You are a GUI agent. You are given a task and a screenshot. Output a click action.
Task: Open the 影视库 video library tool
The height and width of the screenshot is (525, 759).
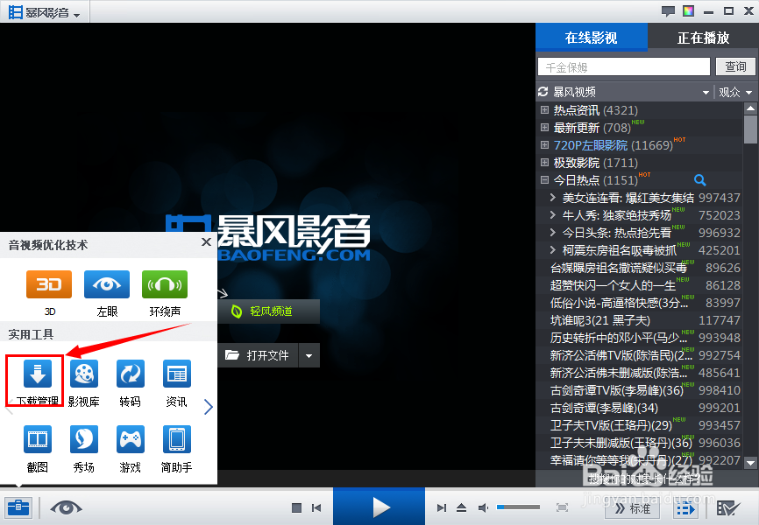pyautogui.click(x=84, y=374)
